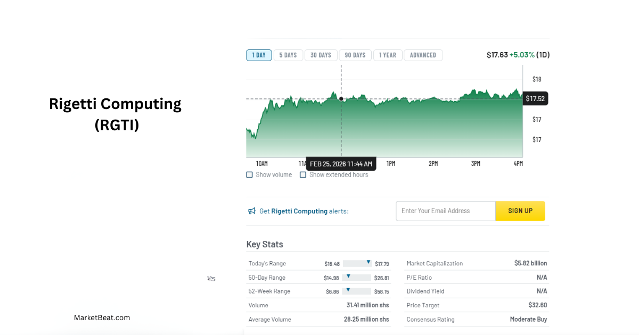This screenshot has height=335, width=639.
Task: Click the megaphone alerts icon
Action: [x=252, y=211]
